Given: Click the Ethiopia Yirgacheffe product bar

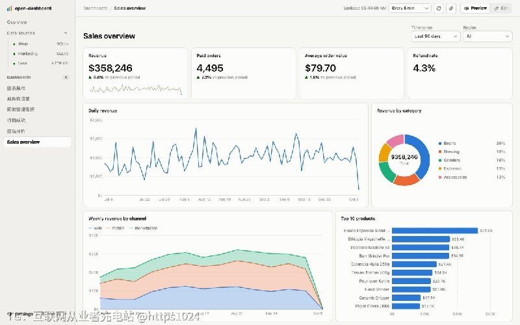Looking at the screenshot, I should (x=421, y=239).
